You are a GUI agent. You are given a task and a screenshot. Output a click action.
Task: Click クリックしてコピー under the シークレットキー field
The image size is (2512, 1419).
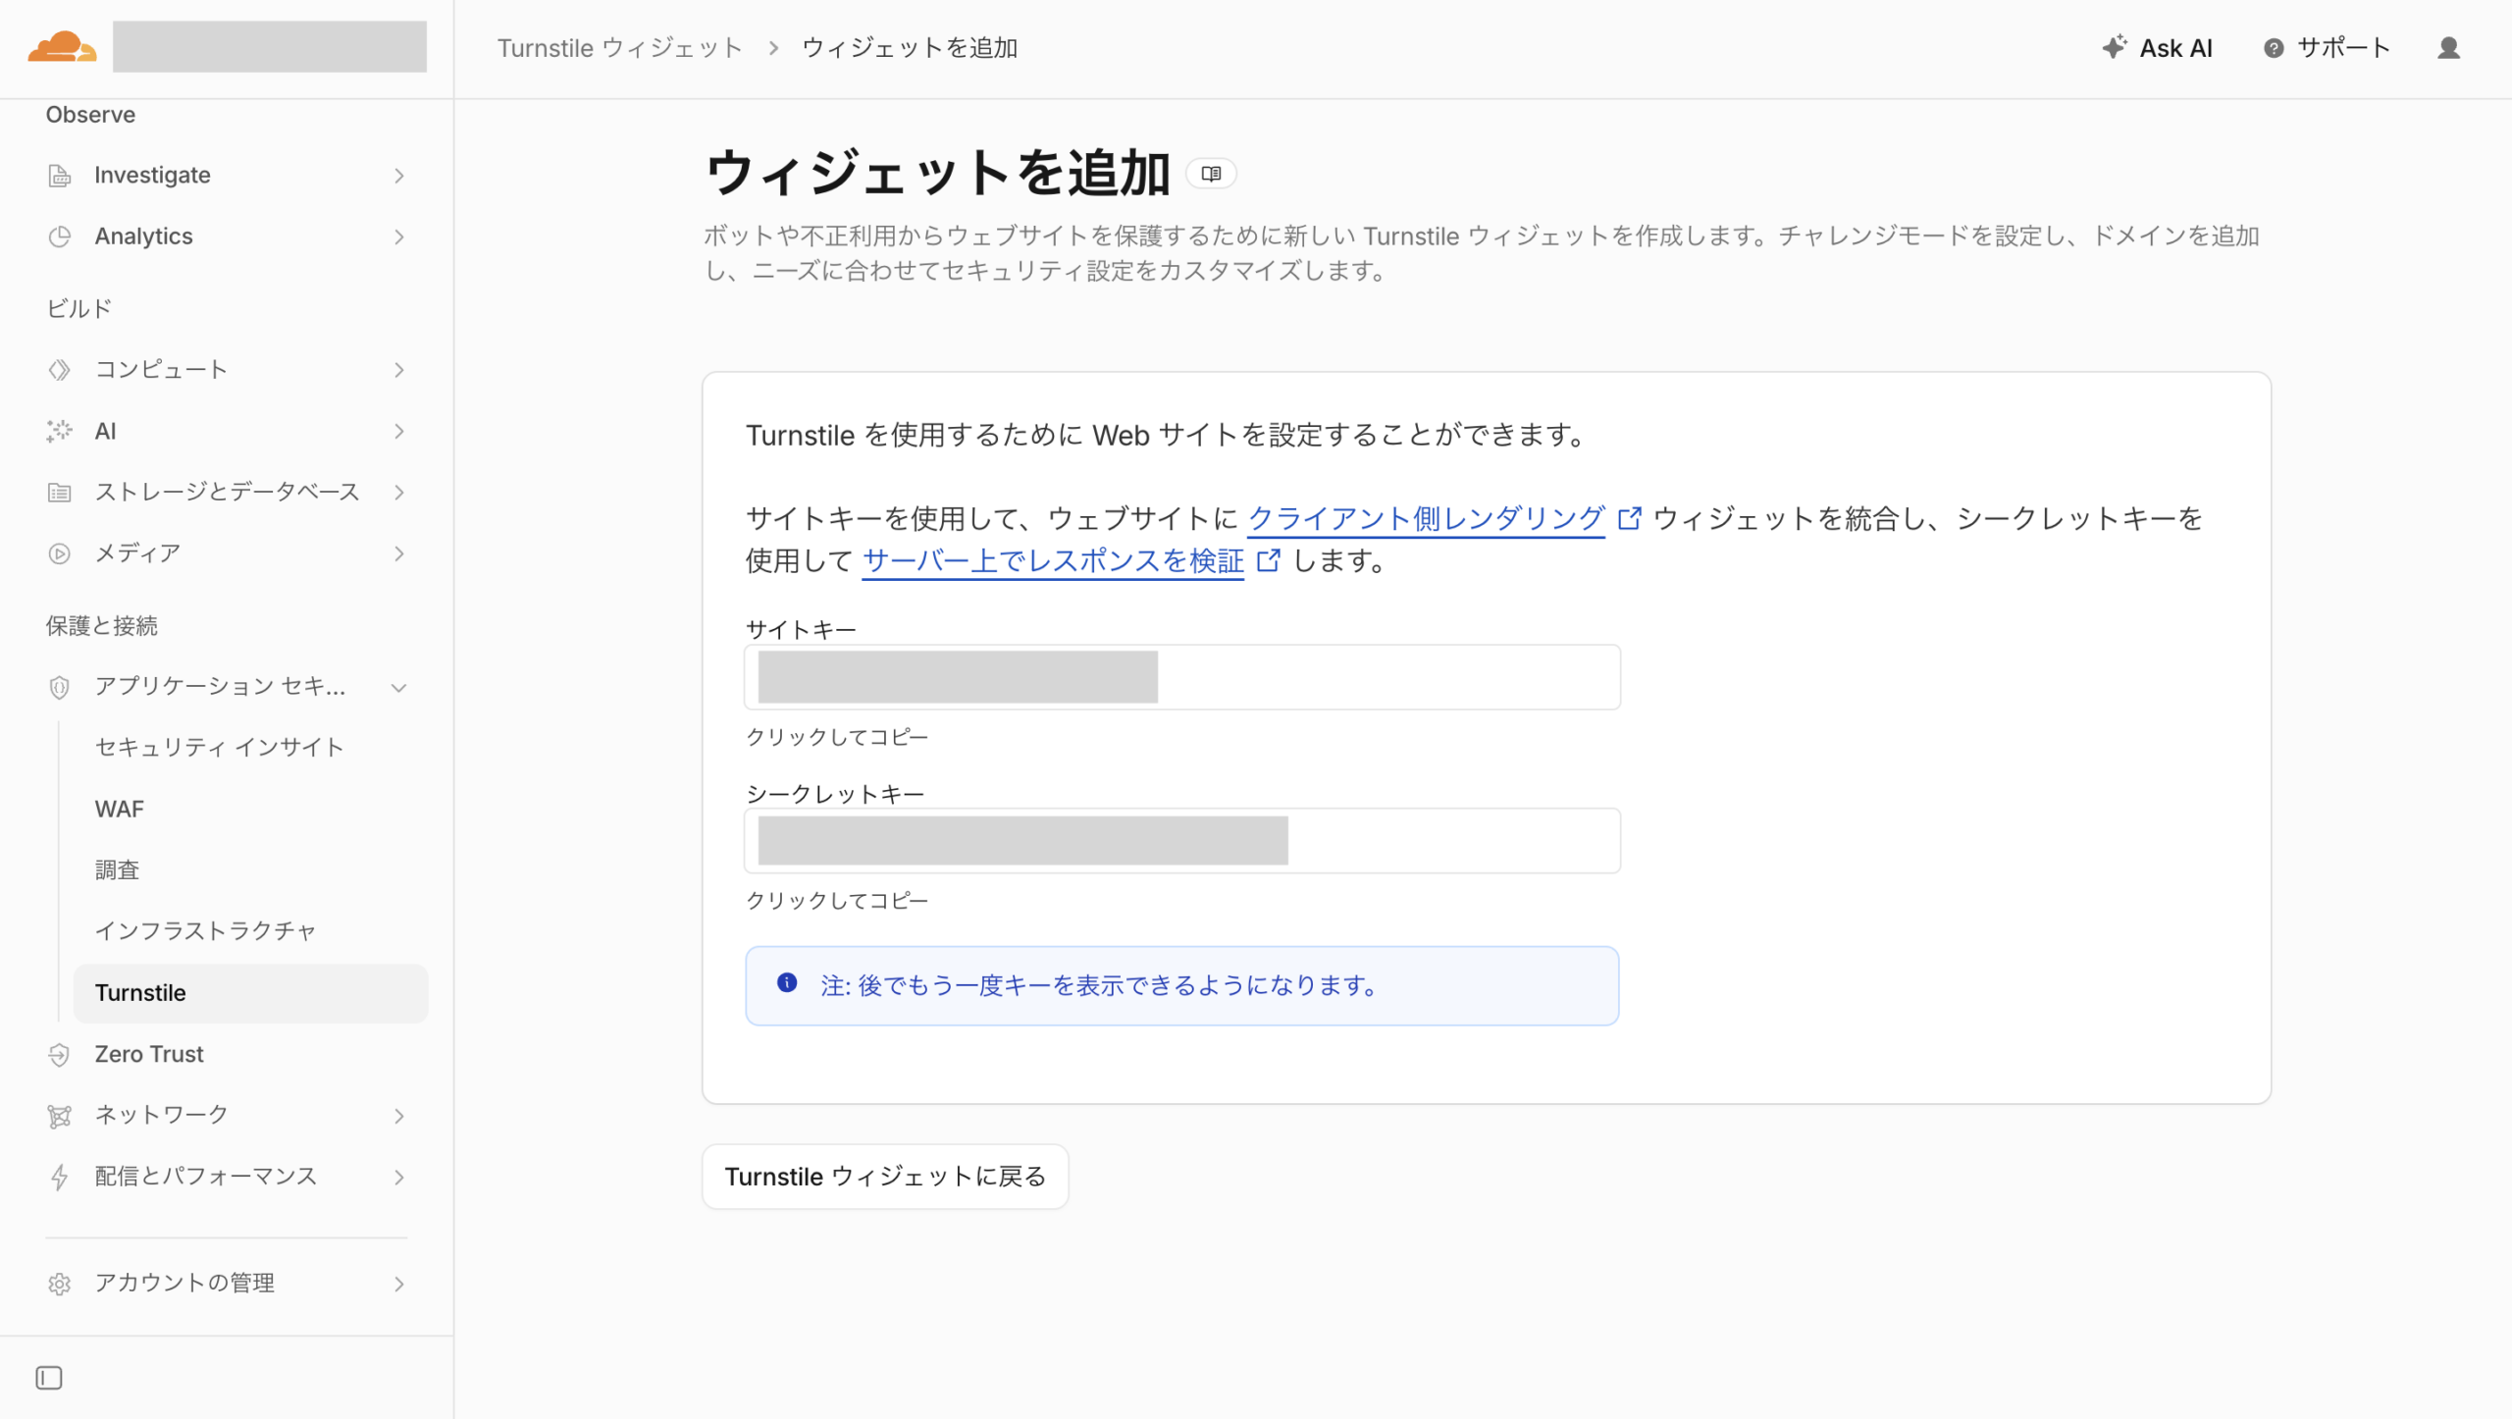(837, 901)
